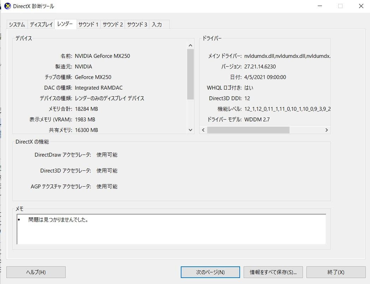The width and height of the screenshot is (370, 284).
Task: Exit via the 終了(X) button
Action: 335,272
